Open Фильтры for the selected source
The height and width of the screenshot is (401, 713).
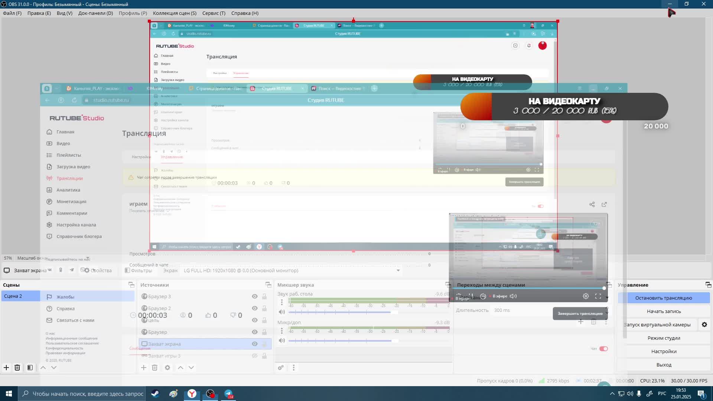click(139, 270)
